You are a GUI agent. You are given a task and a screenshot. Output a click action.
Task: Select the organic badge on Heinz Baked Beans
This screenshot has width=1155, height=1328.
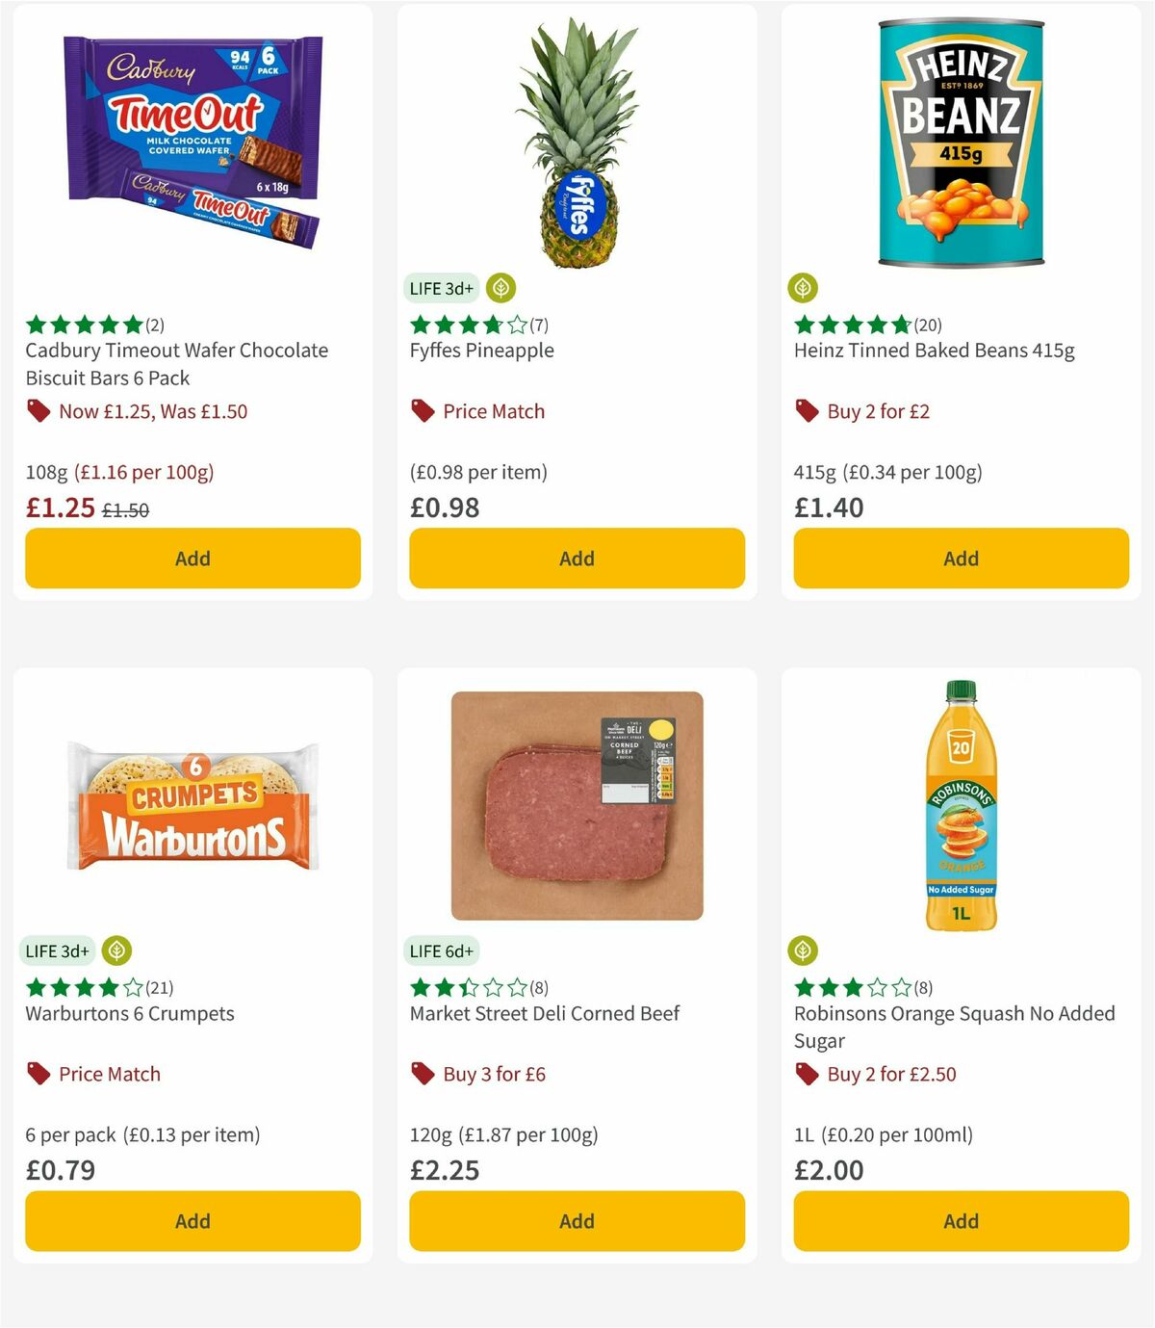(802, 288)
